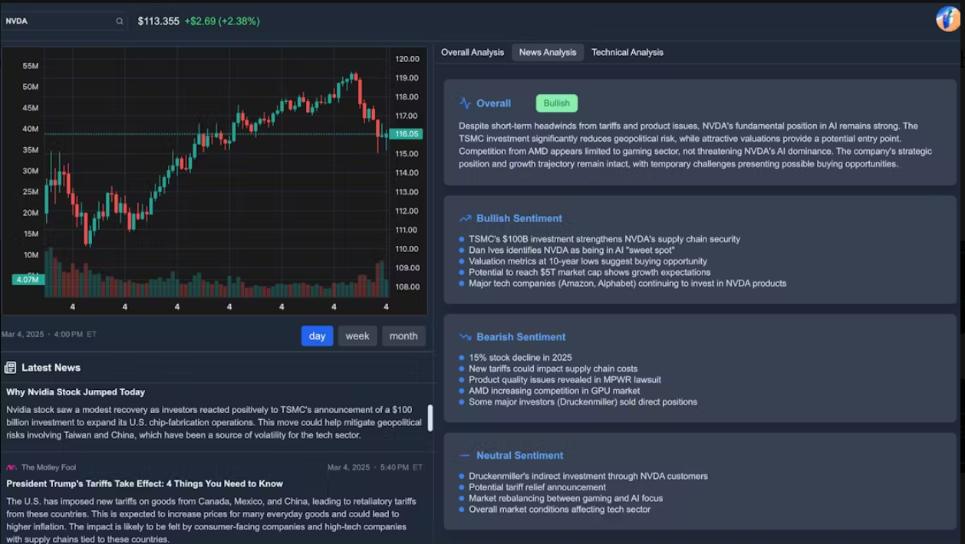Image resolution: width=965 pixels, height=544 pixels.
Task: Click the Bullish Sentiment trending-up icon
Action: [x=465, y=218]
